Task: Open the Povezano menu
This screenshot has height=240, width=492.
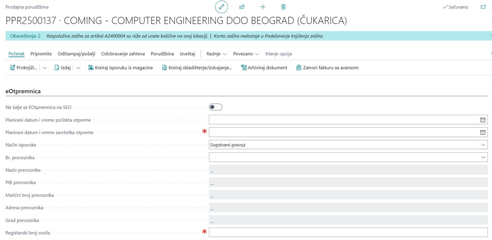Action: coord(246,54)
